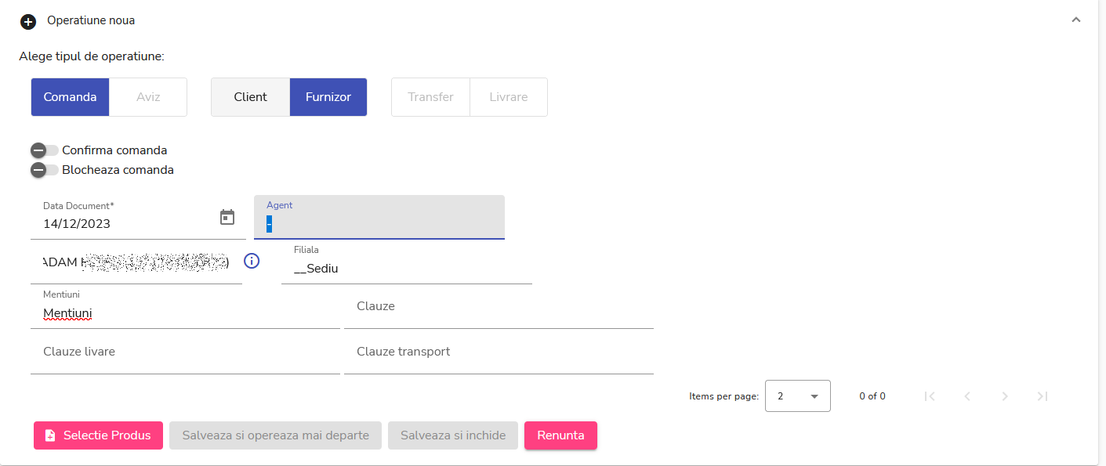Open the Items per page dropdown

(x=797, y=396)
